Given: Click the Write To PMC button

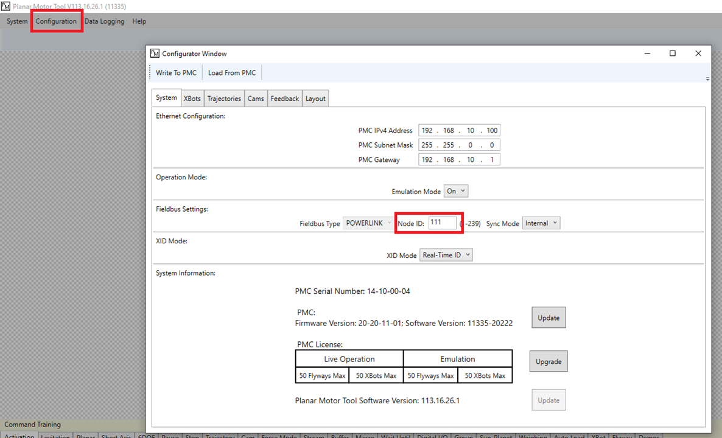Looking at the screenshot, I should 176,73.
